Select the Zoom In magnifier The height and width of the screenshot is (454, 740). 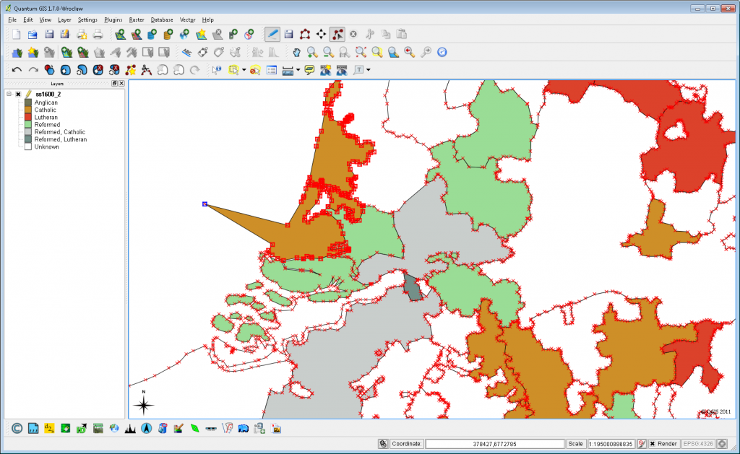(312, 53)
